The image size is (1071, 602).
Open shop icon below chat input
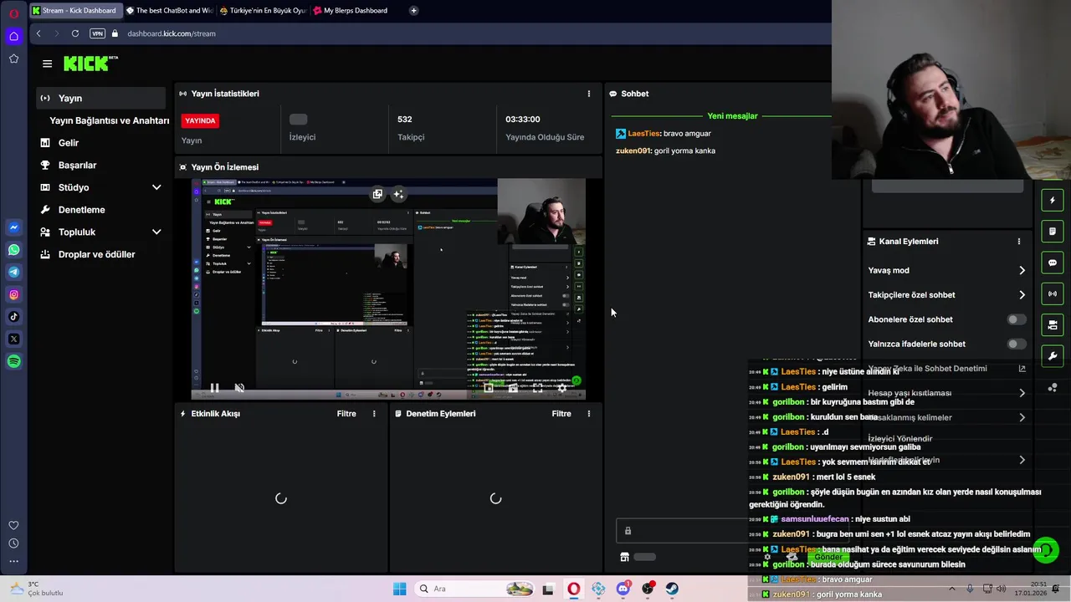click(x=624, y=557)
